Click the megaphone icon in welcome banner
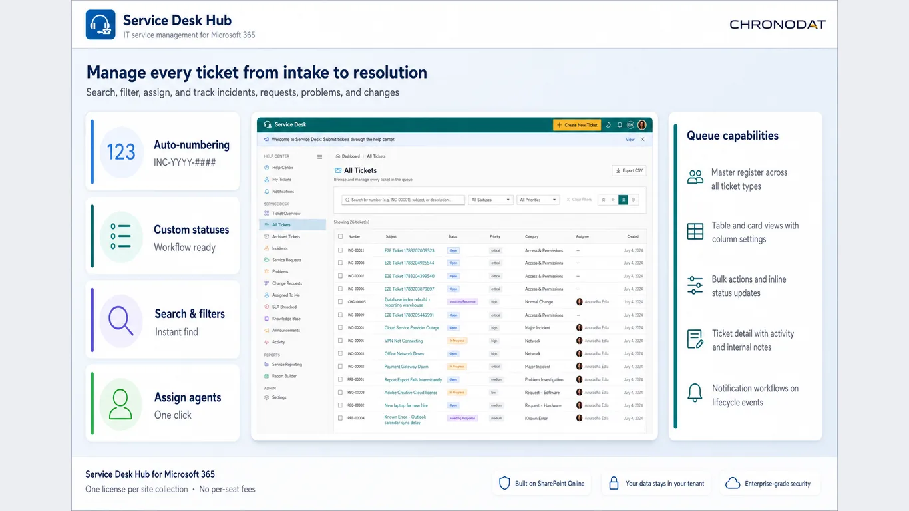The width and height of the screenshot is (909, 511). pos(267,140)
